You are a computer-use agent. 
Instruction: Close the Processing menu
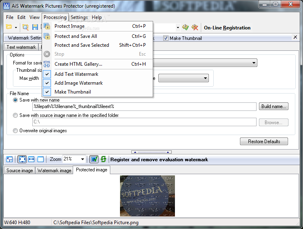coord(55,17)
